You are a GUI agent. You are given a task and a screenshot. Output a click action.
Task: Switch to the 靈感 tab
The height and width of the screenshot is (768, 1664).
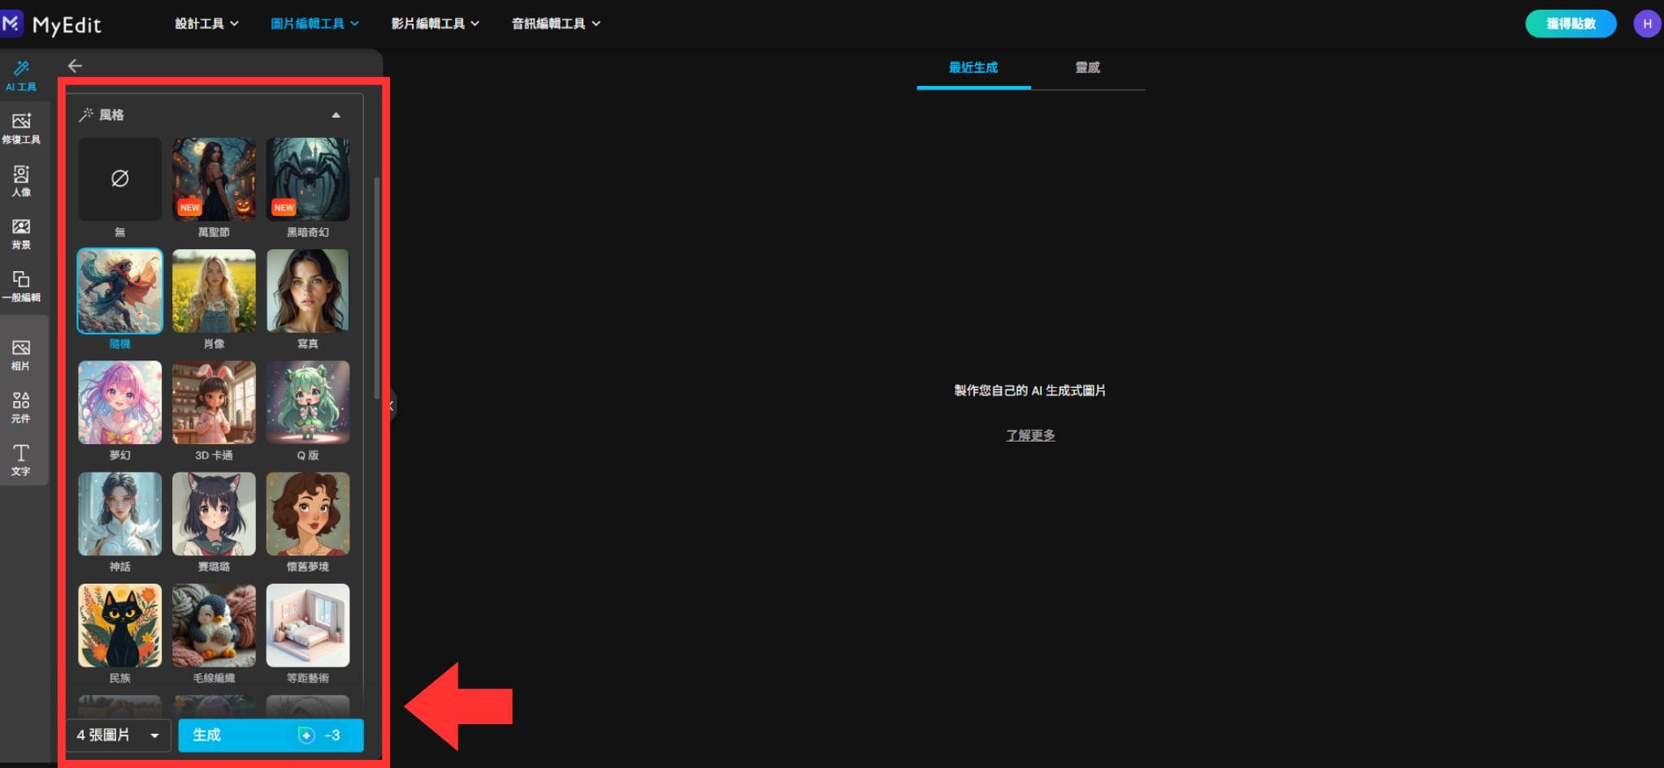coord(1088,68)
